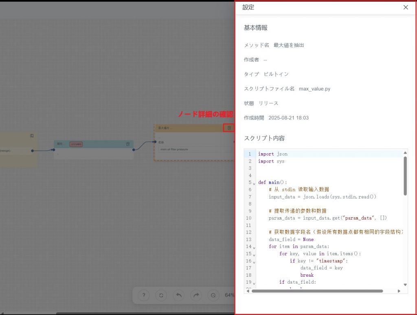Open the help question mark button
417x315 pixels.
point(143,295)
